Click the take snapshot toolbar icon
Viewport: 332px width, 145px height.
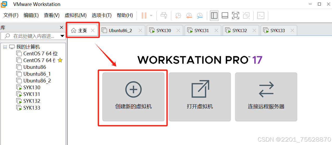coord(178,16)
